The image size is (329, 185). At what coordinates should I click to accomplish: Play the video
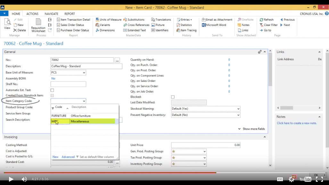click(11, 179)
